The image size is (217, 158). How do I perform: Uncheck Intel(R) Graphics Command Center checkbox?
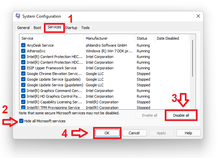click(x=23, y=91)
